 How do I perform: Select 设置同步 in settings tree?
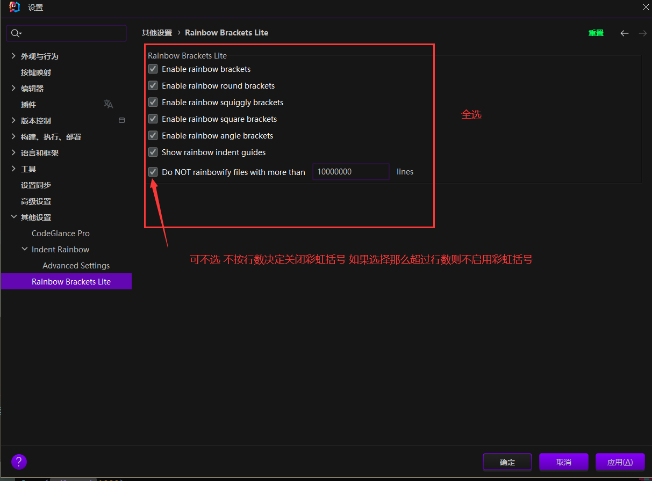(36, 185)
